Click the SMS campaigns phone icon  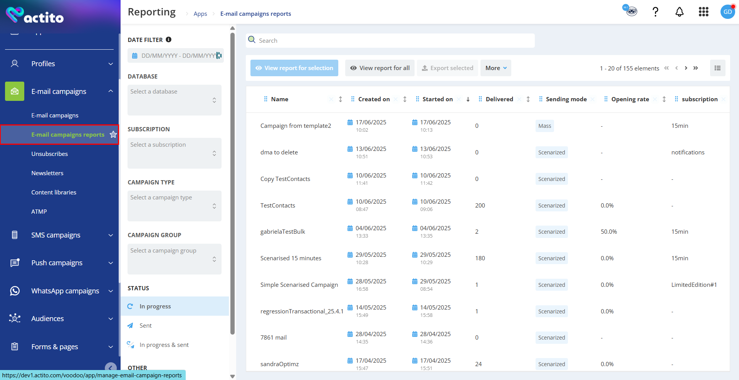(x=15, y=235)
